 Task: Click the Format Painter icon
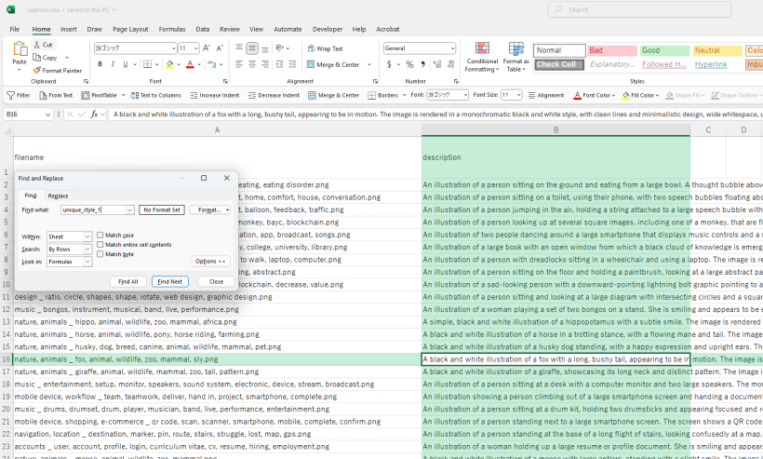pos(36,70)
